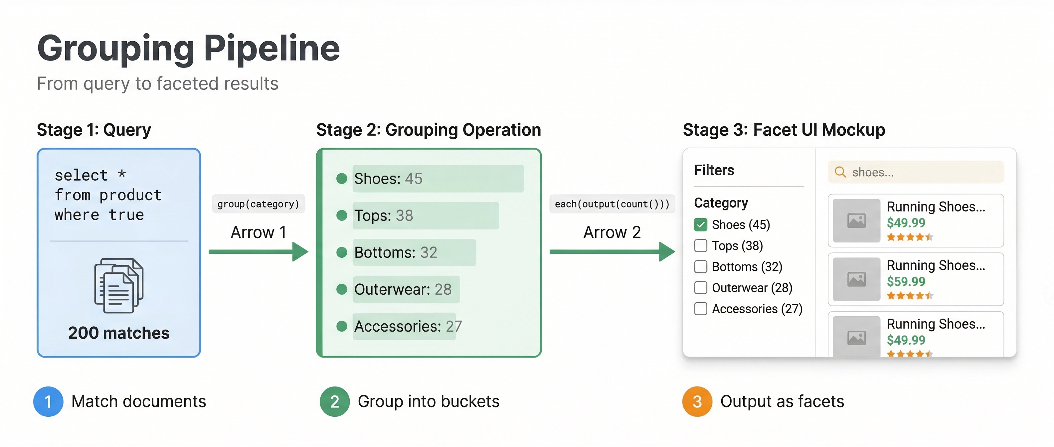Click the each(output(count())) label on Arrow 2

click(x=613, y=204)
